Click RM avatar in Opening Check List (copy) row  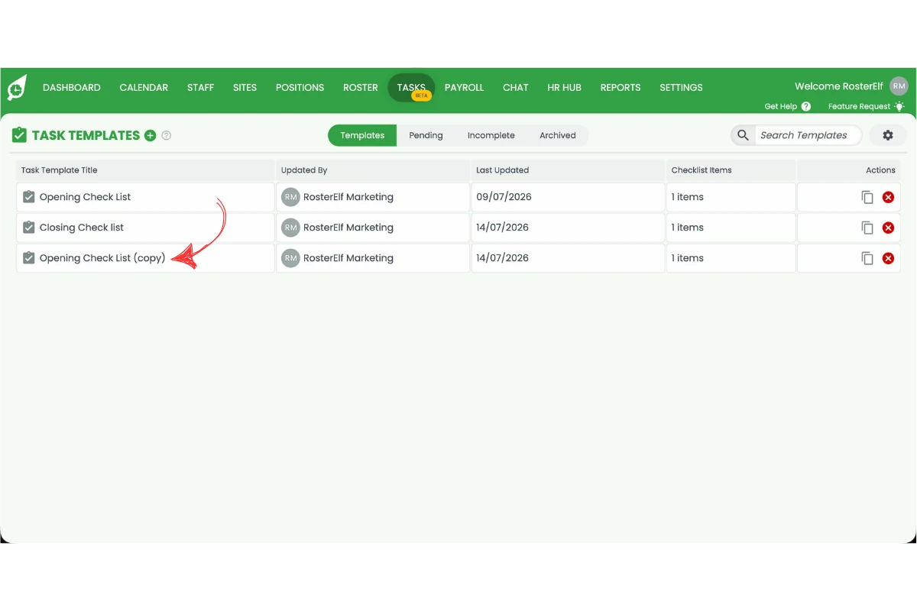coord(290,258)
